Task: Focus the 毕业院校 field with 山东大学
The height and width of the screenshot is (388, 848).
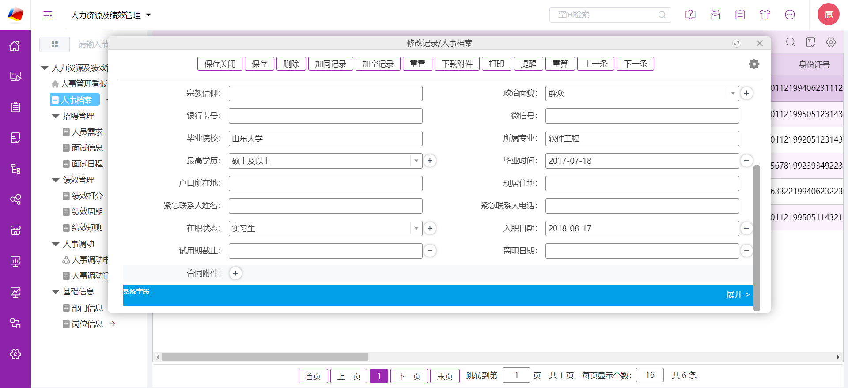Action: click(x=326, y=138)
